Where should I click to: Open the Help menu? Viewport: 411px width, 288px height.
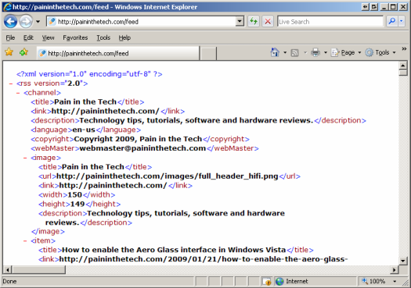(124, 38)
